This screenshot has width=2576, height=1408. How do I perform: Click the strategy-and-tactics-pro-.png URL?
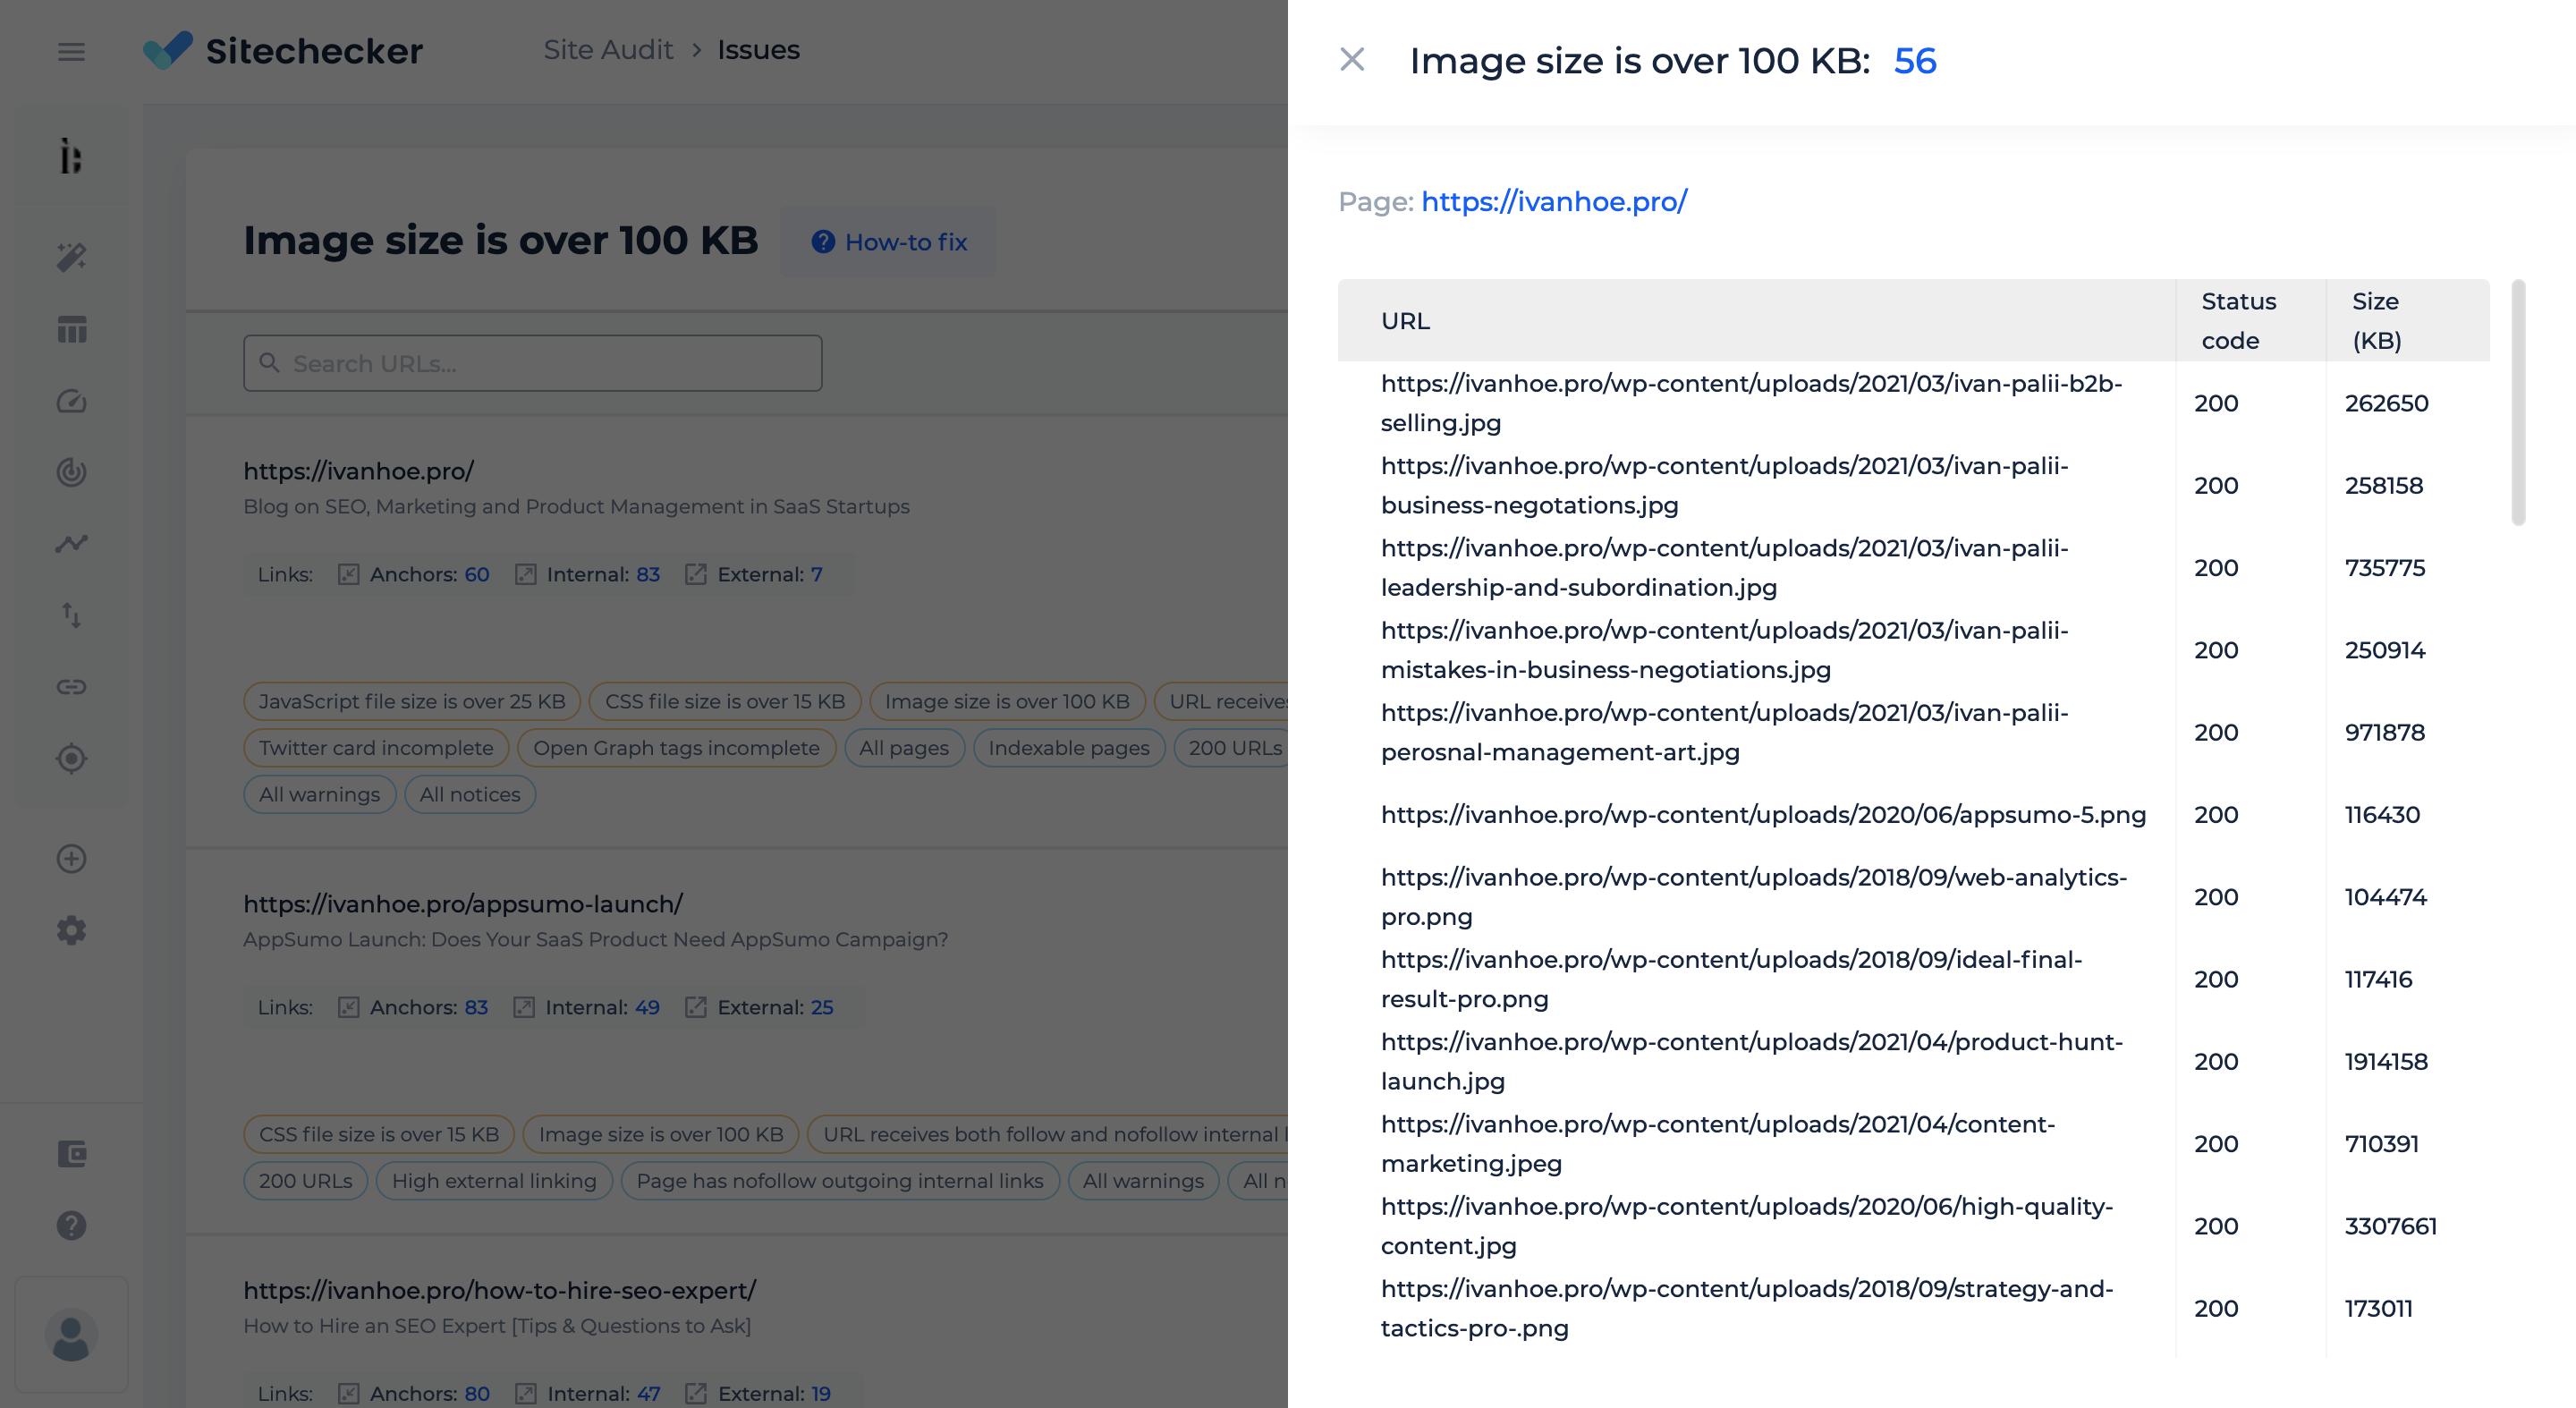(1747, 1307)
